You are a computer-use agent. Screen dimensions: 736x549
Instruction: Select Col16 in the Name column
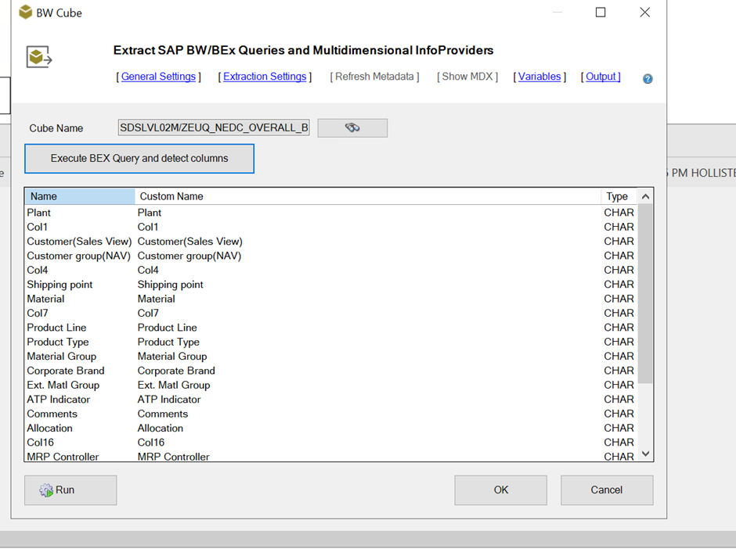tap(41, 443)
